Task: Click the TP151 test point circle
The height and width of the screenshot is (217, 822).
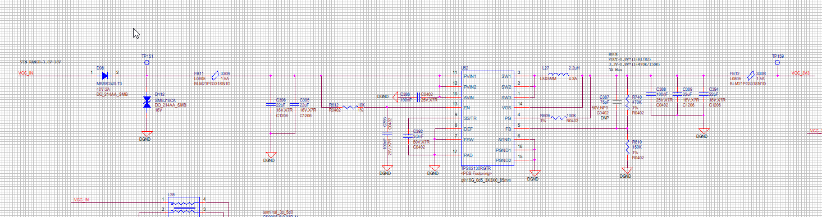Action: (147, 63)
